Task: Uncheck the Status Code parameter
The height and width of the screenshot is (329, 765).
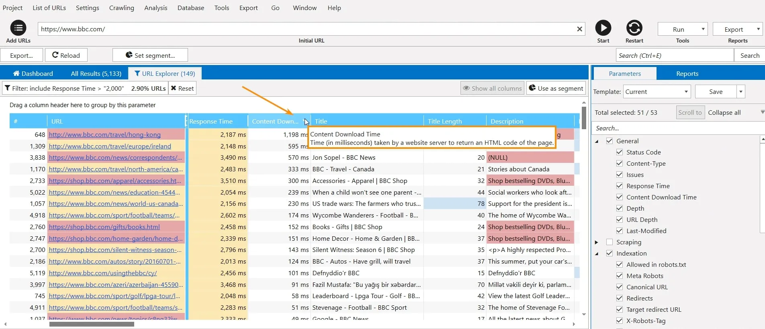Action: (620, 152)
